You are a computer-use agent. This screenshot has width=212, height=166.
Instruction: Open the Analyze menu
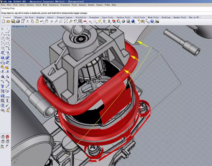pos(83,5)
